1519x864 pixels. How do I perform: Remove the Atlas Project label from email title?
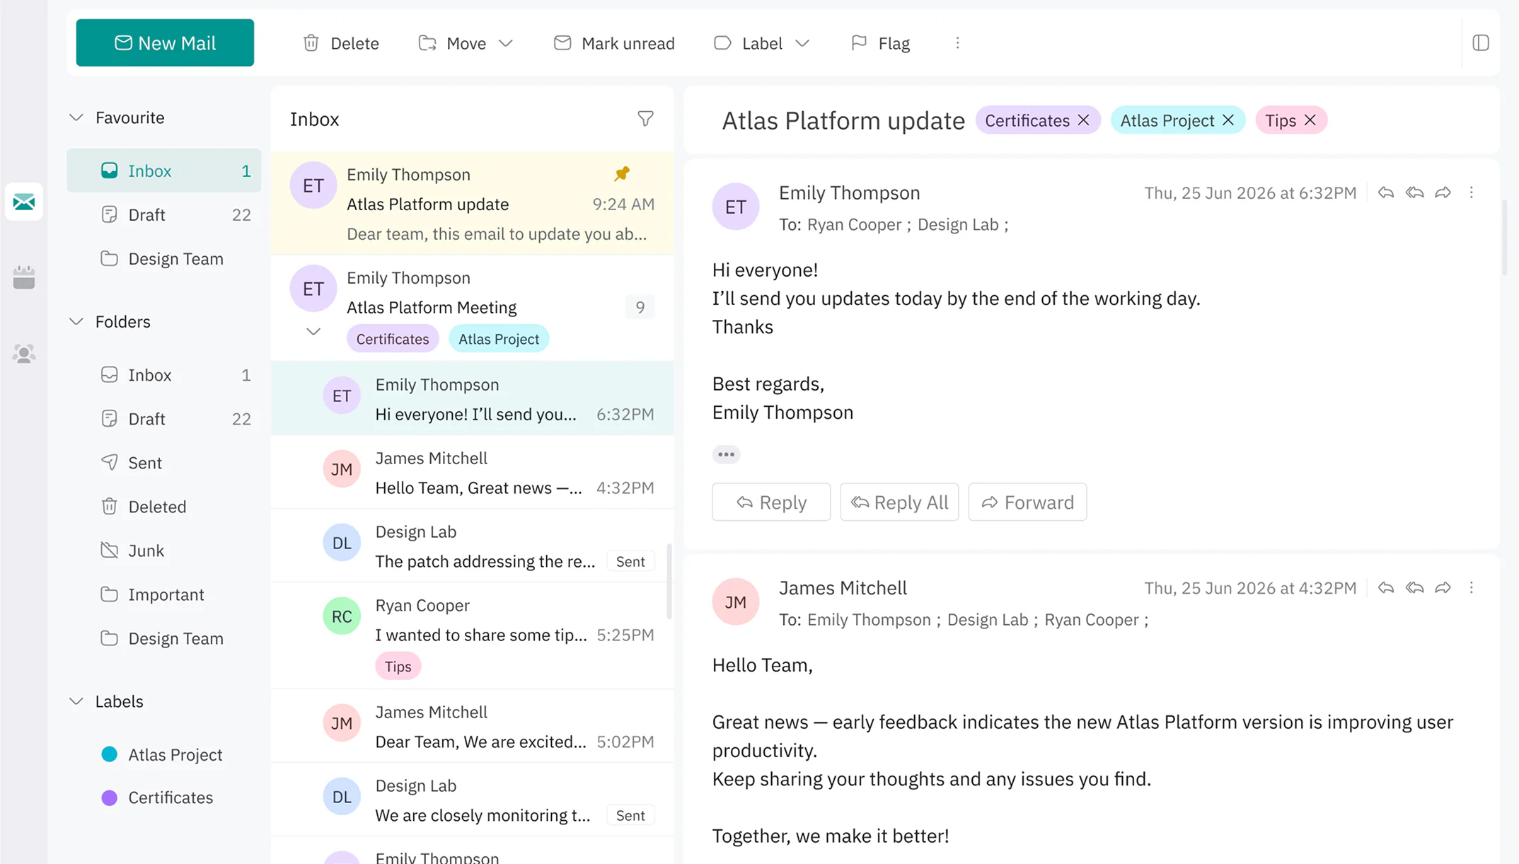click(x=1228, y=120)
